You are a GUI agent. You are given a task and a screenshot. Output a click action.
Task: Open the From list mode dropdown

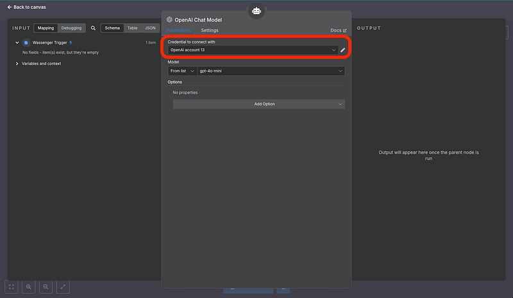182,71
